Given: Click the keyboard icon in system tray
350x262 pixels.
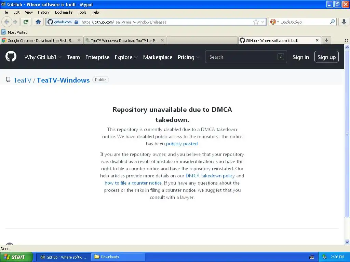Looking at the screenshot, I should coord(312,257).
